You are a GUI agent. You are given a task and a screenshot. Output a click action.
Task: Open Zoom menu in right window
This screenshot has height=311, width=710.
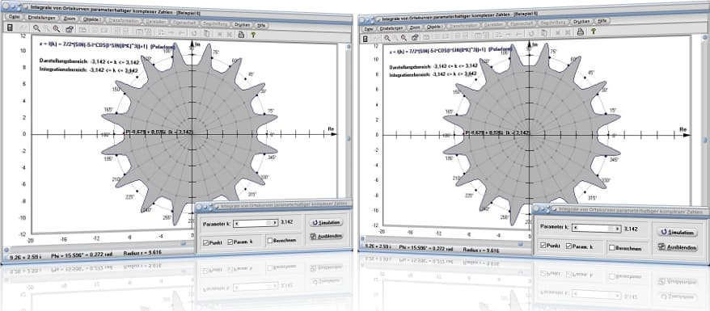point(414,27)
